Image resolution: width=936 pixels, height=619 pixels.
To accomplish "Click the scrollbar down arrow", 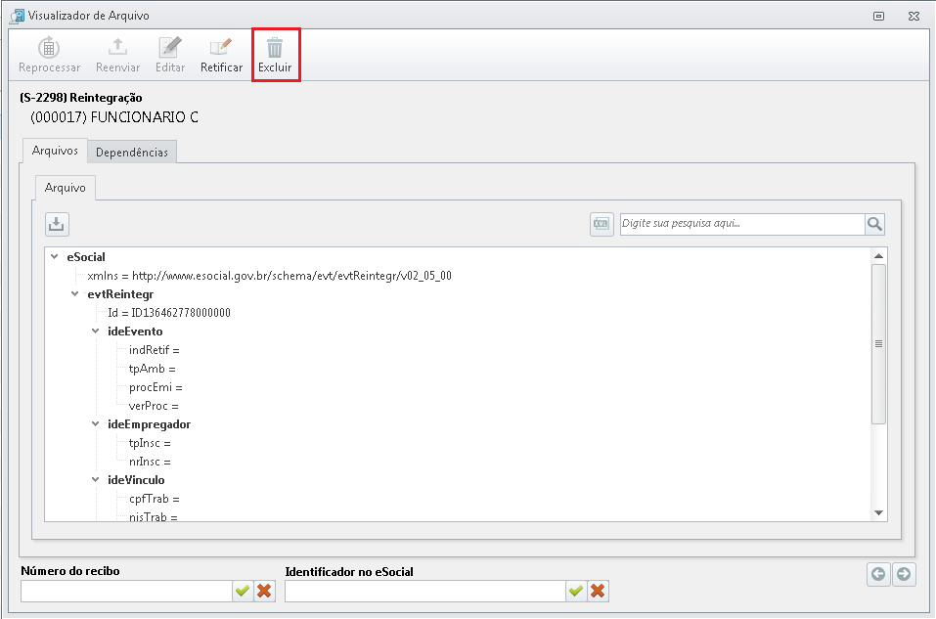I will coord(878,512).
